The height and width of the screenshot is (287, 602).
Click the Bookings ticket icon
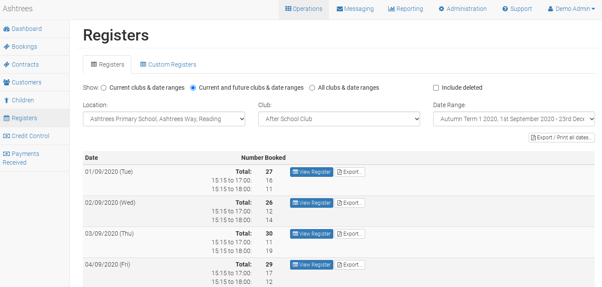tap(7, 47)
